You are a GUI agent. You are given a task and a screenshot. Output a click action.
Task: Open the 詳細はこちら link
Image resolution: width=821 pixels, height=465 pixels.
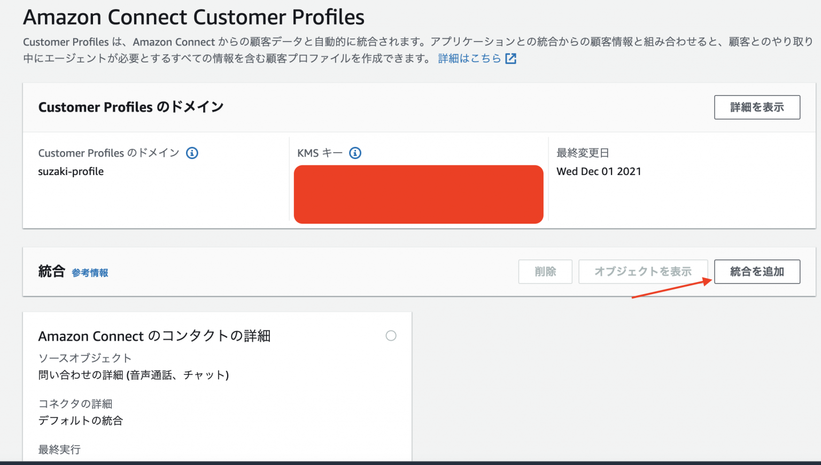tap(469, 58)
